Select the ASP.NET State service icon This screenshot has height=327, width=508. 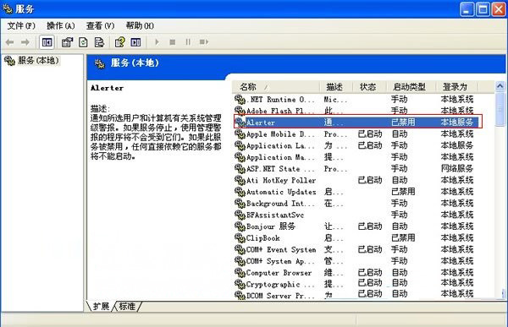pyautogui.click(x=240, y=168)
